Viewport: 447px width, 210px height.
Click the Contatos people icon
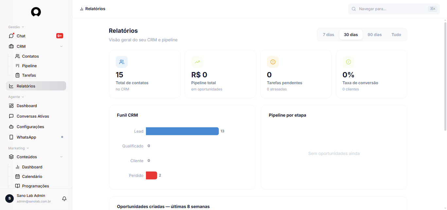(18, 56)
